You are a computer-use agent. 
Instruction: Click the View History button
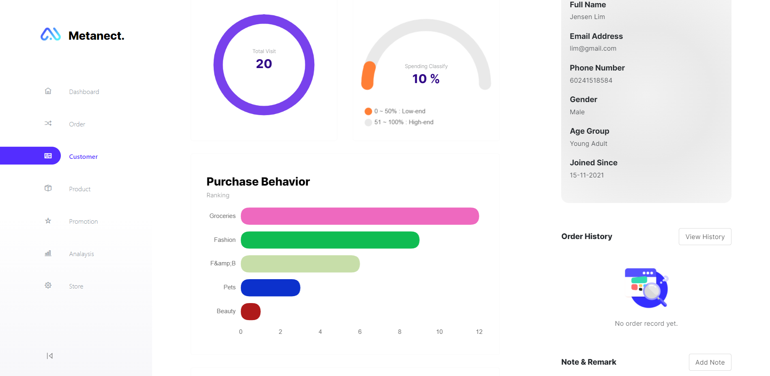coord(705,237)
